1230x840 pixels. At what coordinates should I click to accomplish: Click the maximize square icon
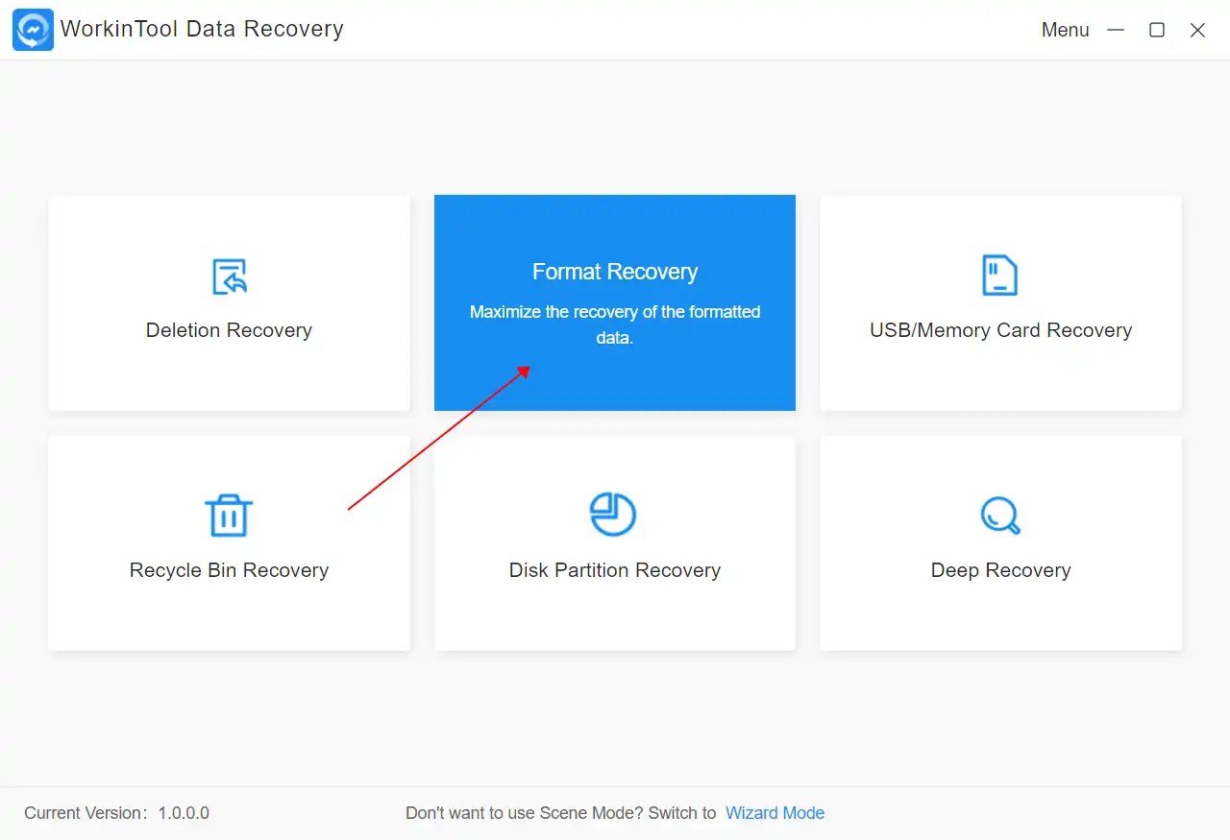point(1156,30)
